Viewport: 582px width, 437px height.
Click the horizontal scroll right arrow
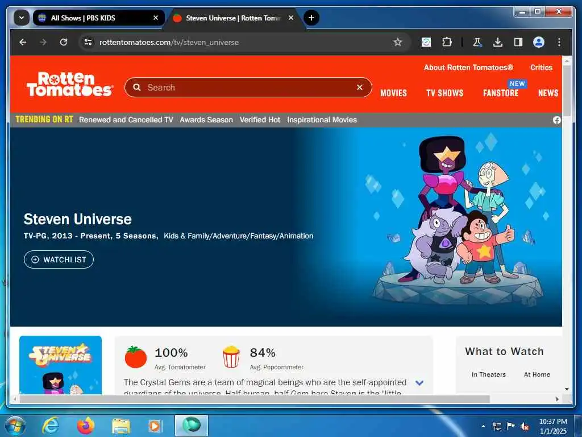tap(557, 399)
